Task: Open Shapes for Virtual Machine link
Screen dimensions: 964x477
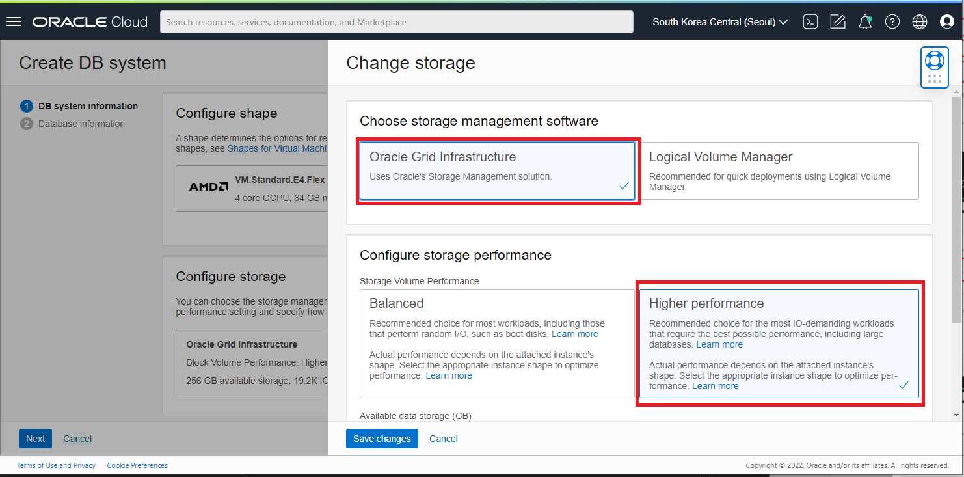Action: (277, 148)
